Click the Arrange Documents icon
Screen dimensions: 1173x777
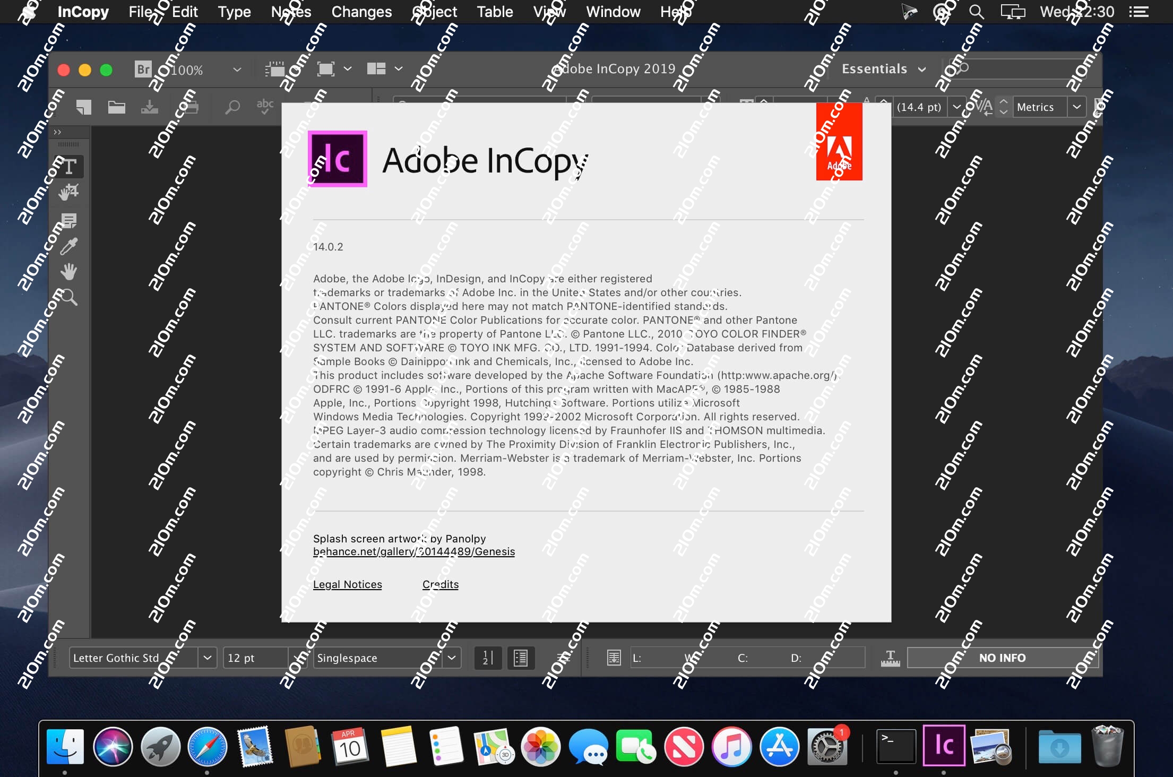376,69
